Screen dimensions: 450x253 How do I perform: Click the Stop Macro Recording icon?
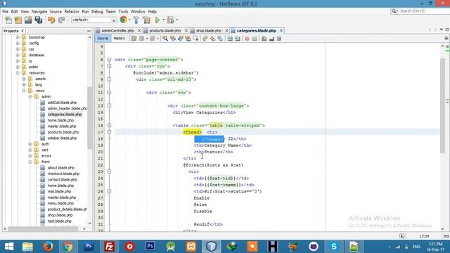coord(255,39)
